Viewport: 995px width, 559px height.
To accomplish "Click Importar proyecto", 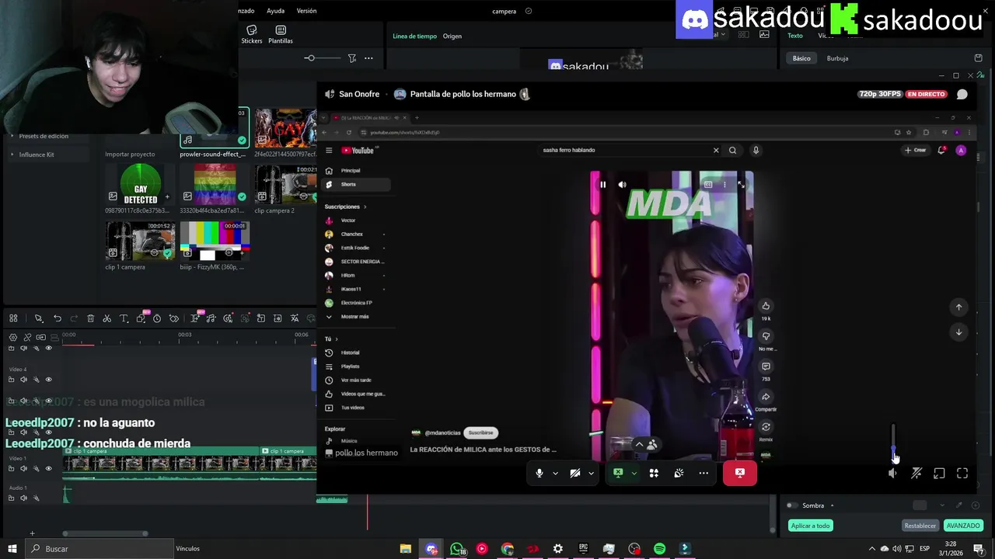I will tap(130, 155).
